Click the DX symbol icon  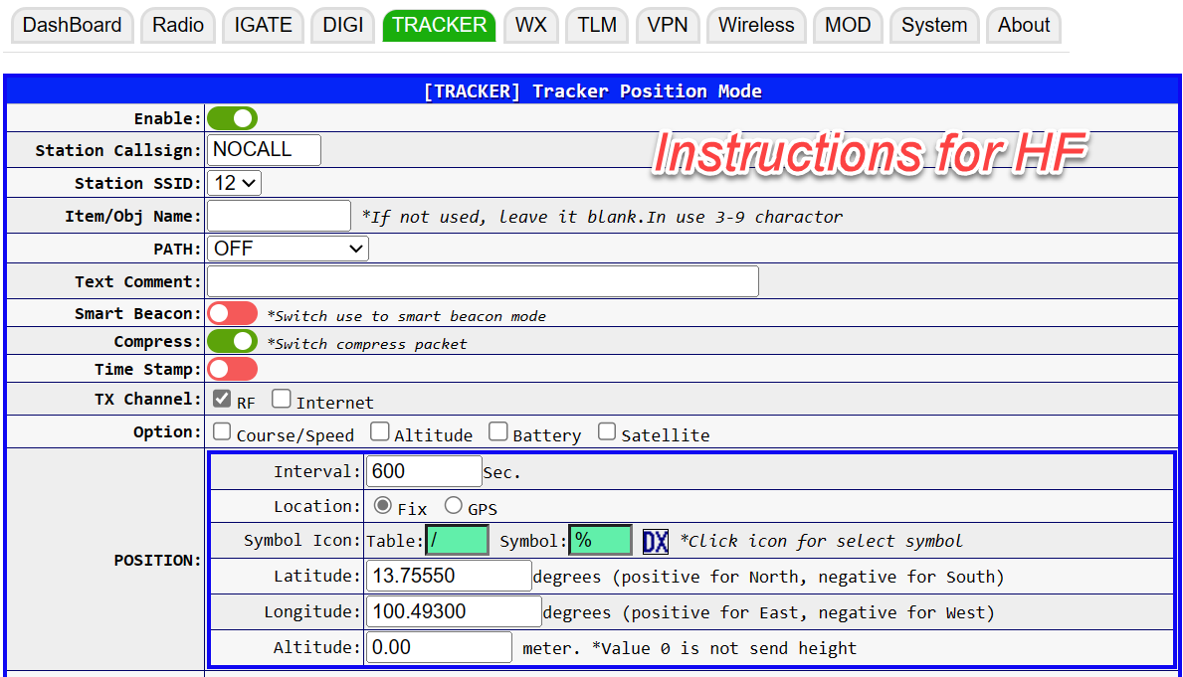click(x=655, y=541)
